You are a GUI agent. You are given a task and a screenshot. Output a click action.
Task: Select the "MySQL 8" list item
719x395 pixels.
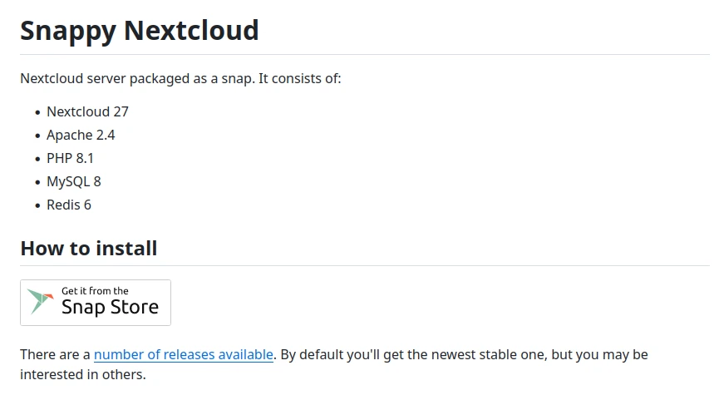click(74, 181)
